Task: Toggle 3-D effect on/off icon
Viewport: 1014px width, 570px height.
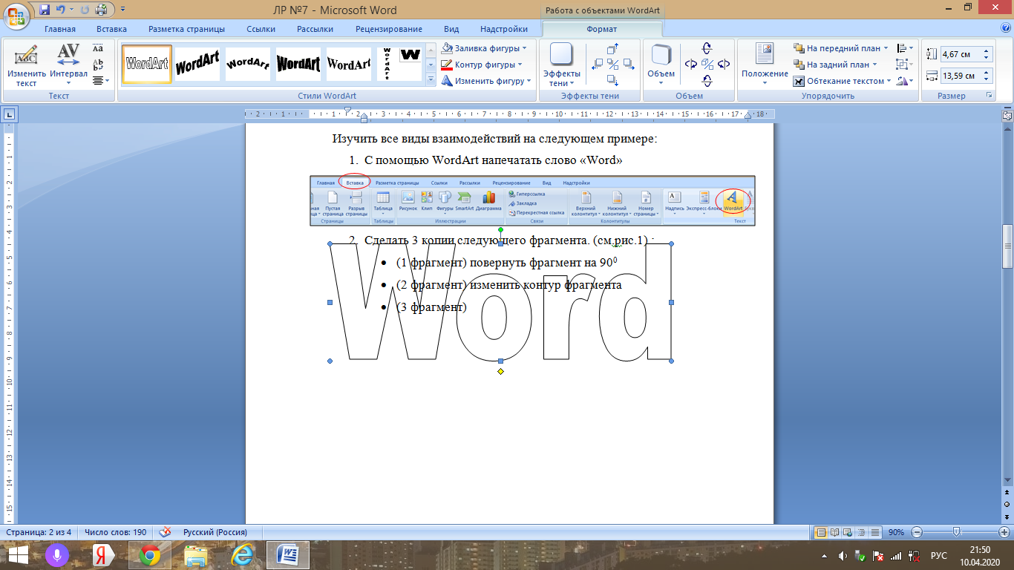Action: click(x=707, y=65)
